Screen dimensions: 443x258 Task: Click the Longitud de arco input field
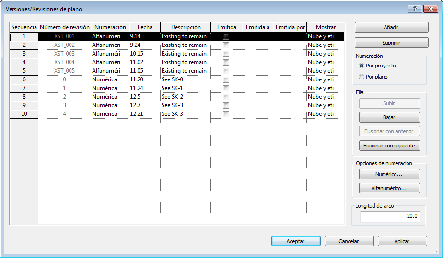tap(390, 216)
